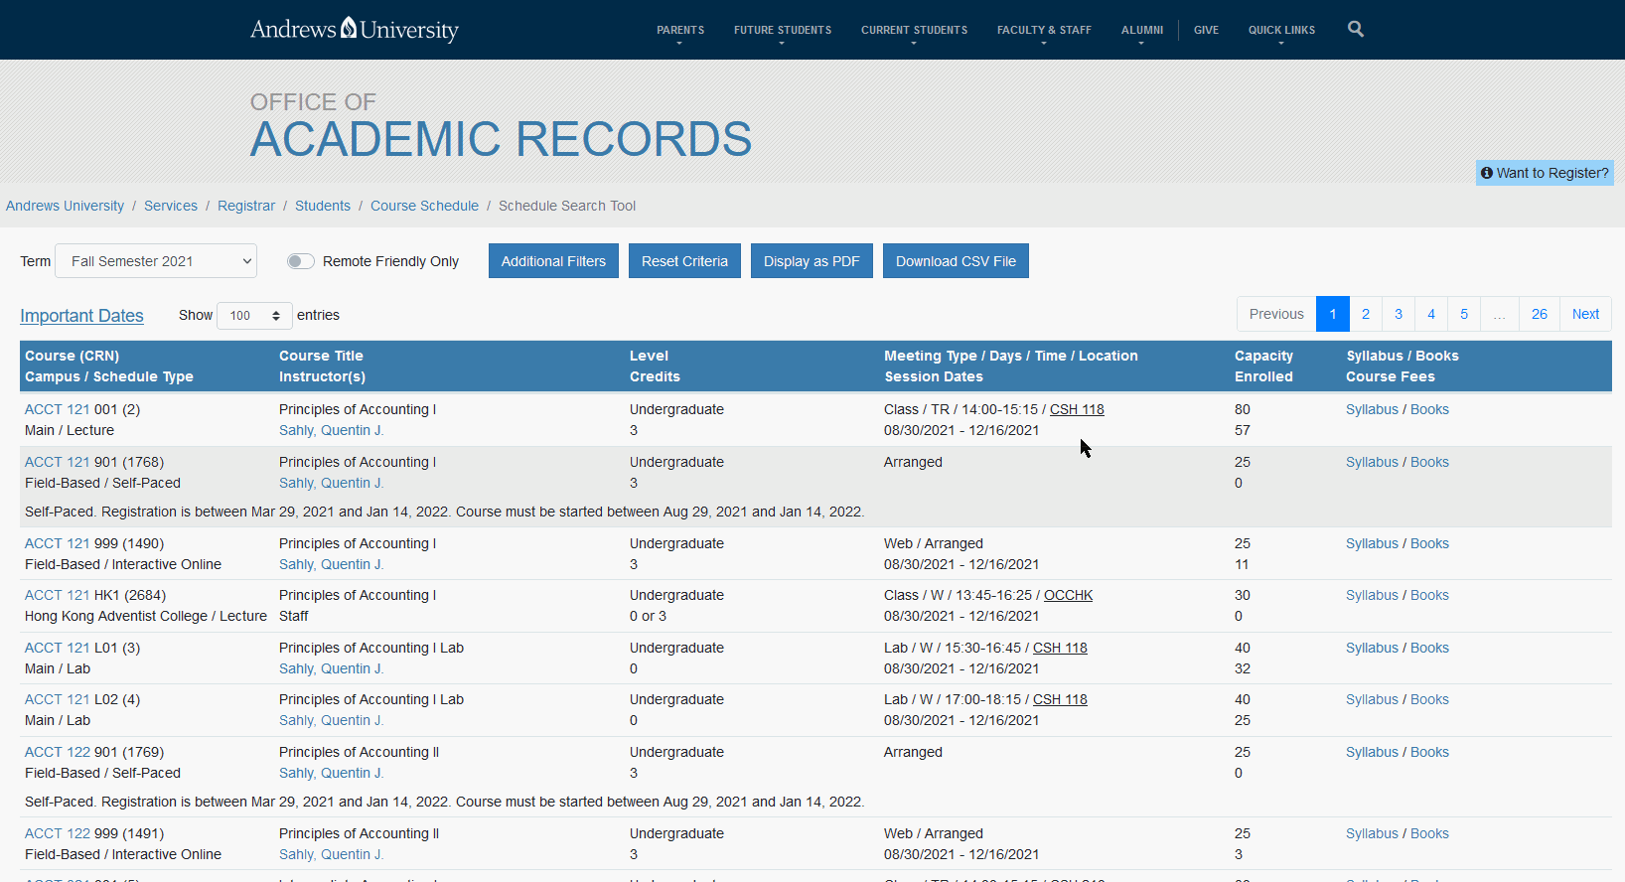Open the Important Dates link
The image size is (1625, 882).
tap(81, 316)
